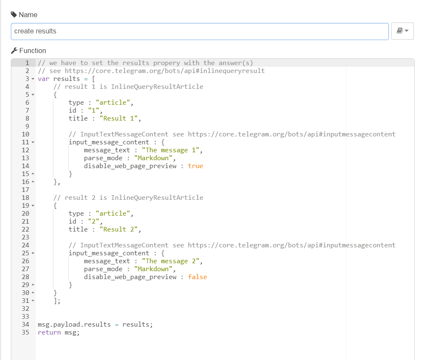The width and height of the screenshot is (423, 360).
Task: Click the 'Markdown' string on line 13
Action: pyautogui.click(x=154, y=158)
